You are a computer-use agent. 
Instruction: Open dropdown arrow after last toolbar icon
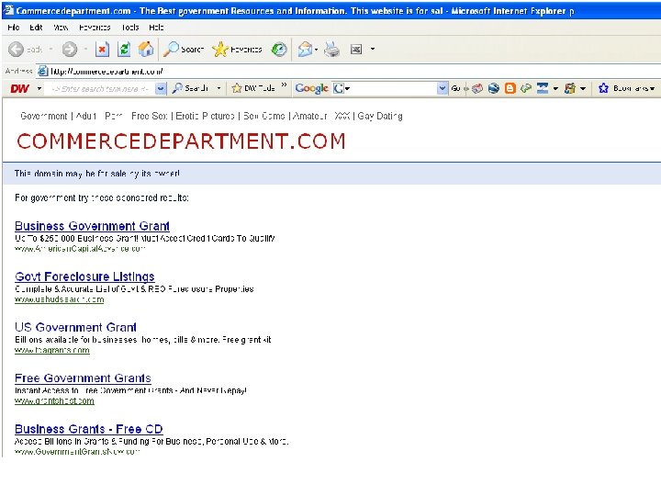coord(373,50)
